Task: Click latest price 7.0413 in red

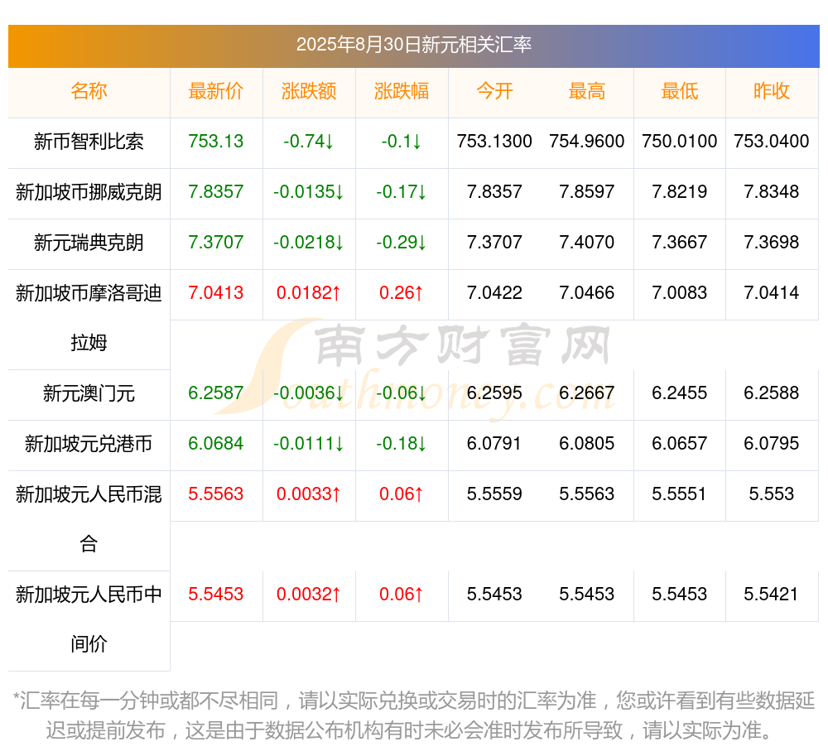Action: (216, 292)
